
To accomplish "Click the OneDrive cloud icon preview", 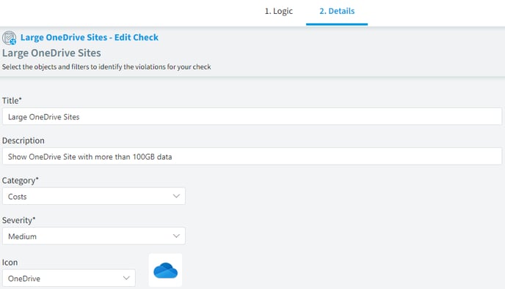I will click(x=165, y=270).
